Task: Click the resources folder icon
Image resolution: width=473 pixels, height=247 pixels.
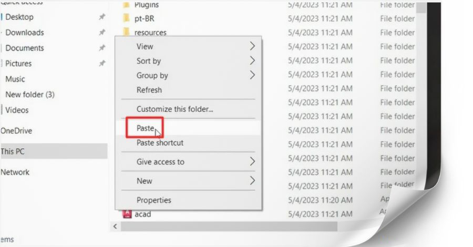Action: 127,31
